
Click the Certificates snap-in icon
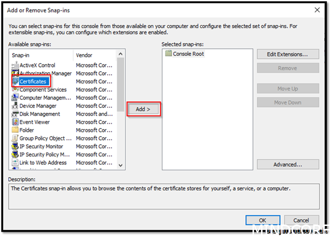point(16,81)
